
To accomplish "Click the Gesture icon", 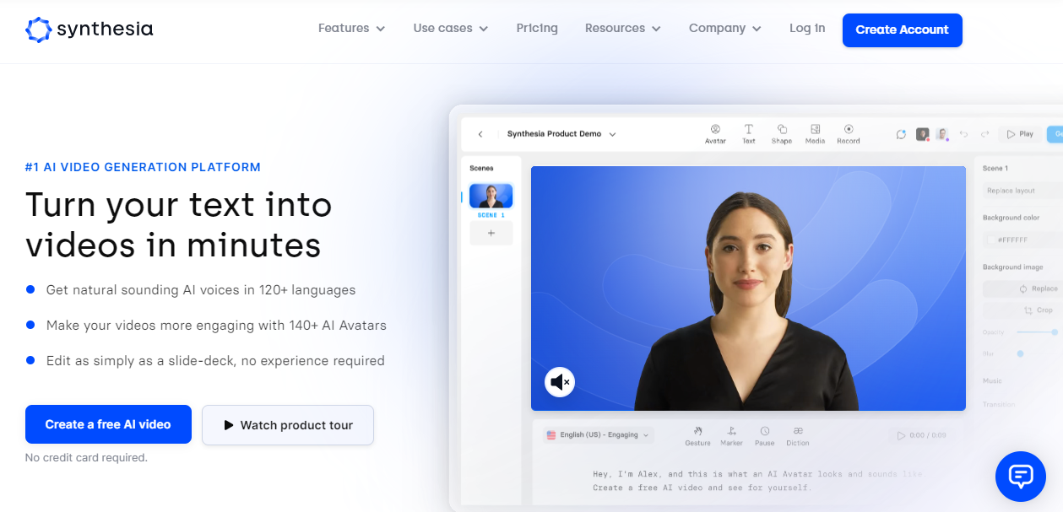I will (x=697, y=435).
